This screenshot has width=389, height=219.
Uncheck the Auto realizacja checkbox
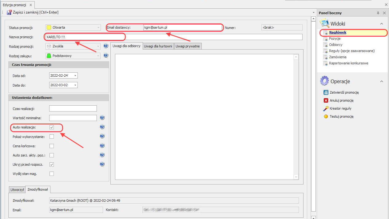tap(52, 127)
